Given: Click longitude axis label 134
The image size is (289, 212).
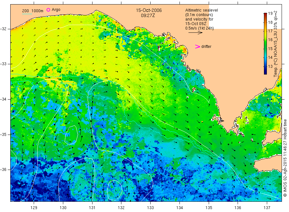Looking at the screenshot, I should (x=180, y=208).
